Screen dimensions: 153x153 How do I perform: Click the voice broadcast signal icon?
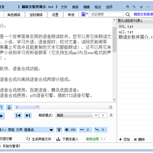point(59,130)
